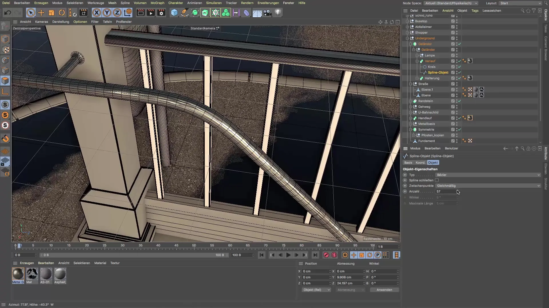
Task: Open the Layout Start dropdown
Action: (520, 3)
